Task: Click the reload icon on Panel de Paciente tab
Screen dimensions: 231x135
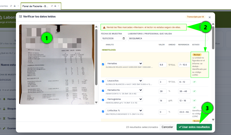Action: coord(52,6)
